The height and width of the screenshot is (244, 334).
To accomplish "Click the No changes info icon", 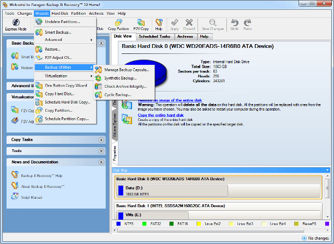I will (x=304, y=238).
